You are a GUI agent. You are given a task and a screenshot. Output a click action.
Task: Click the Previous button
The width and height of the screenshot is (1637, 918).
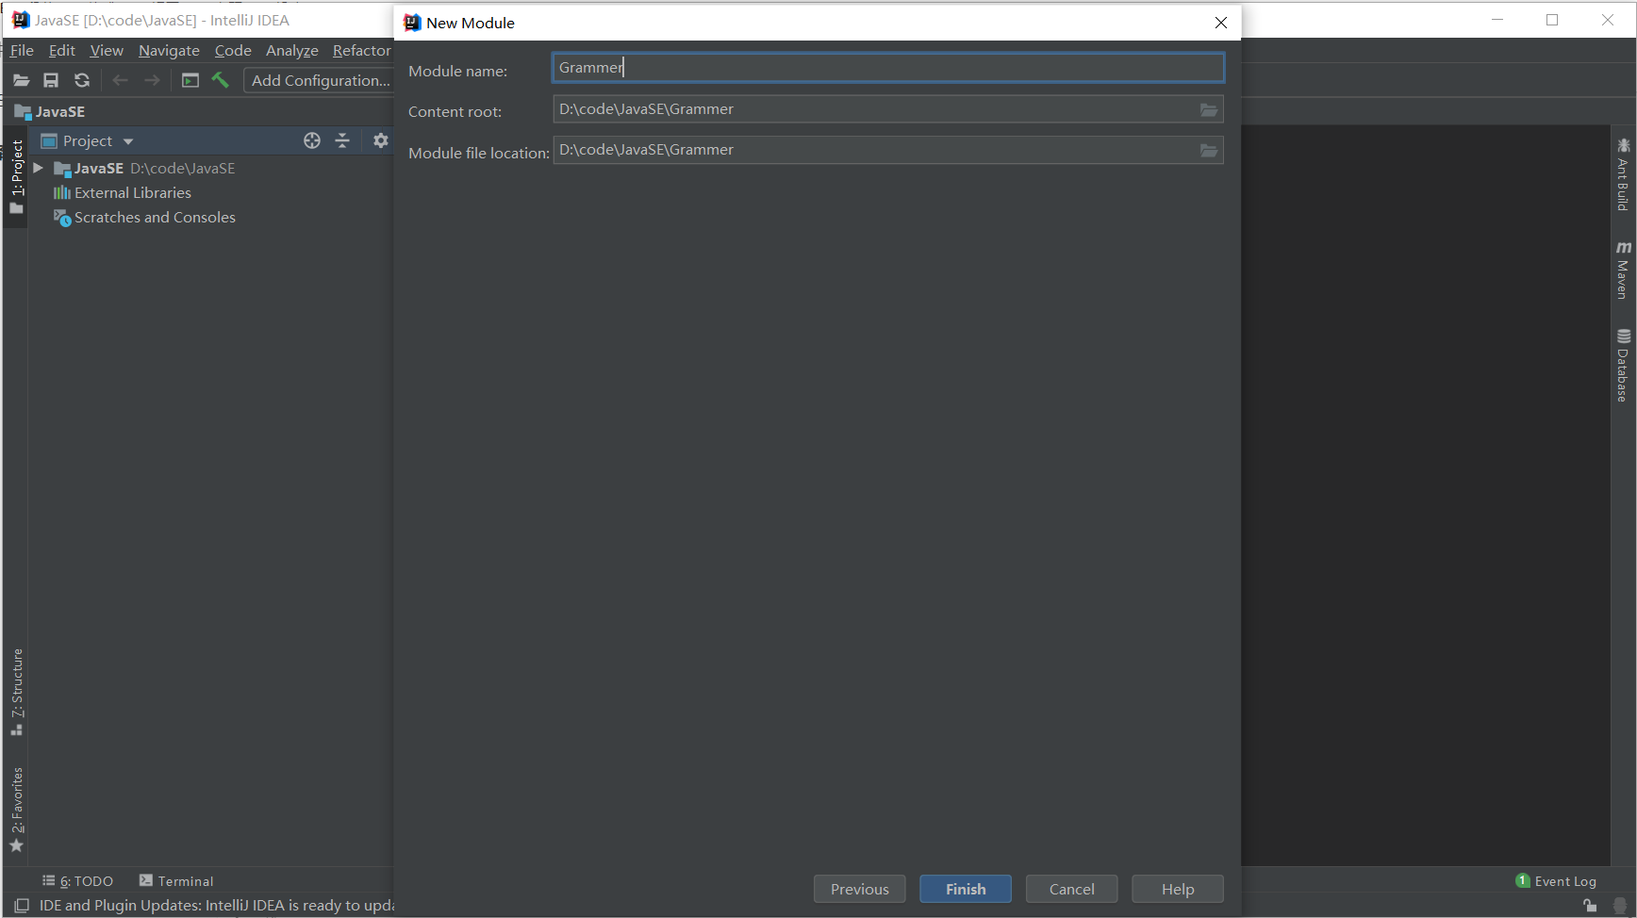[x=860, y=889]
